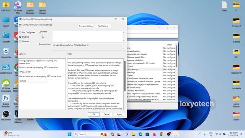Image resolution: width=245 pixels, height=138 pixels.
Task: Open the notification bell in the taskbar
Action: point(241,134)
